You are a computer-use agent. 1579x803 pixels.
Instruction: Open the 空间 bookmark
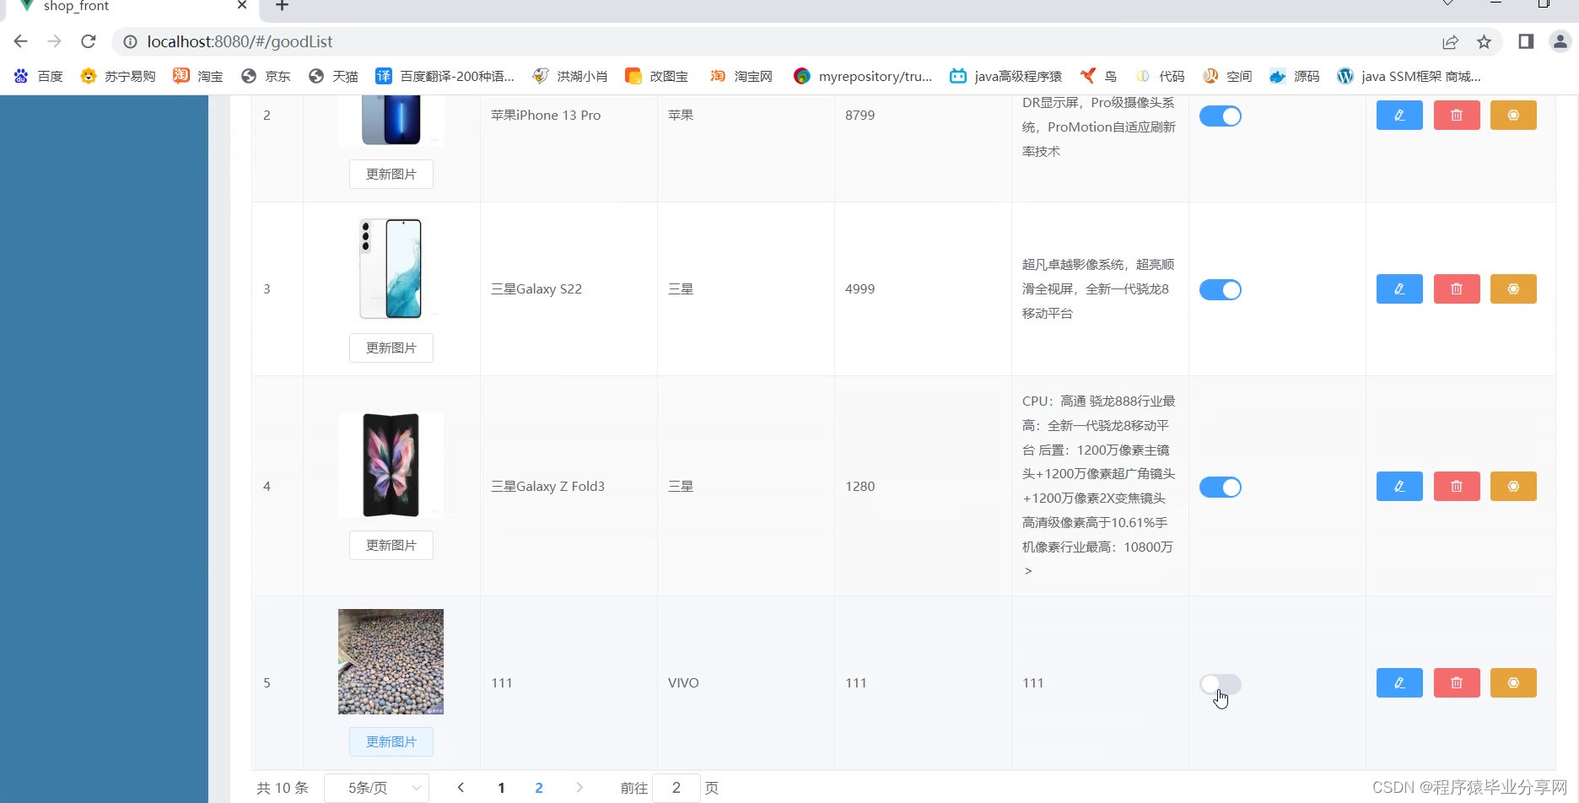click(x=1227, y=76)
